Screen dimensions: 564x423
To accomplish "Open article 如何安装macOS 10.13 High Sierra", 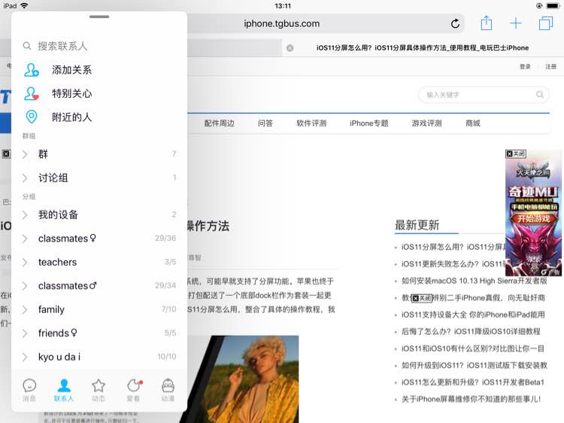I will tap(474, 281).
